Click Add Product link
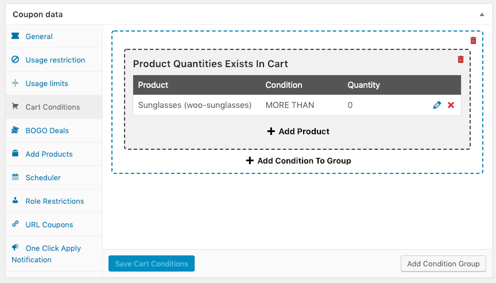The width and height of the screenshot is (496, 283). (x=299, y=131)
